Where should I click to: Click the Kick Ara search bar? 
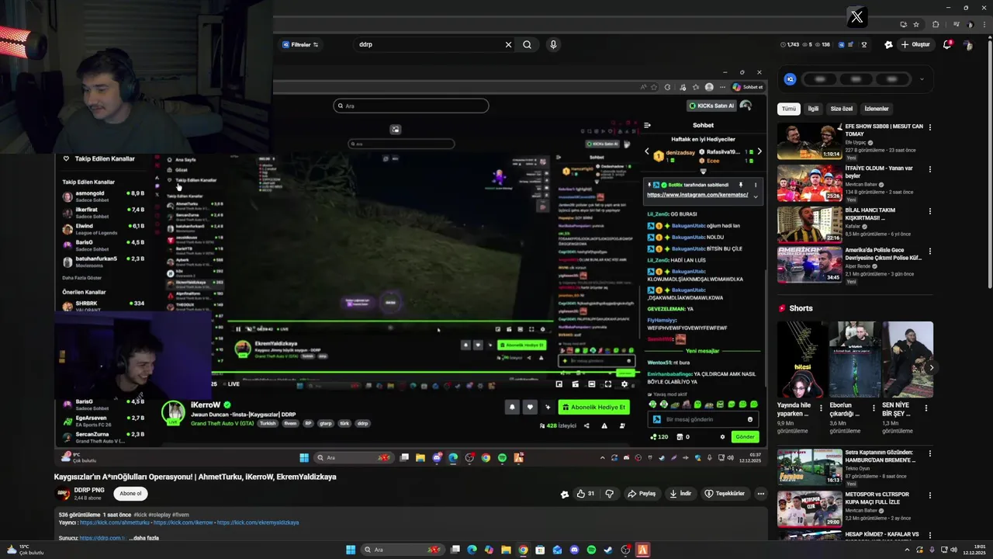[x=411, y=106]
